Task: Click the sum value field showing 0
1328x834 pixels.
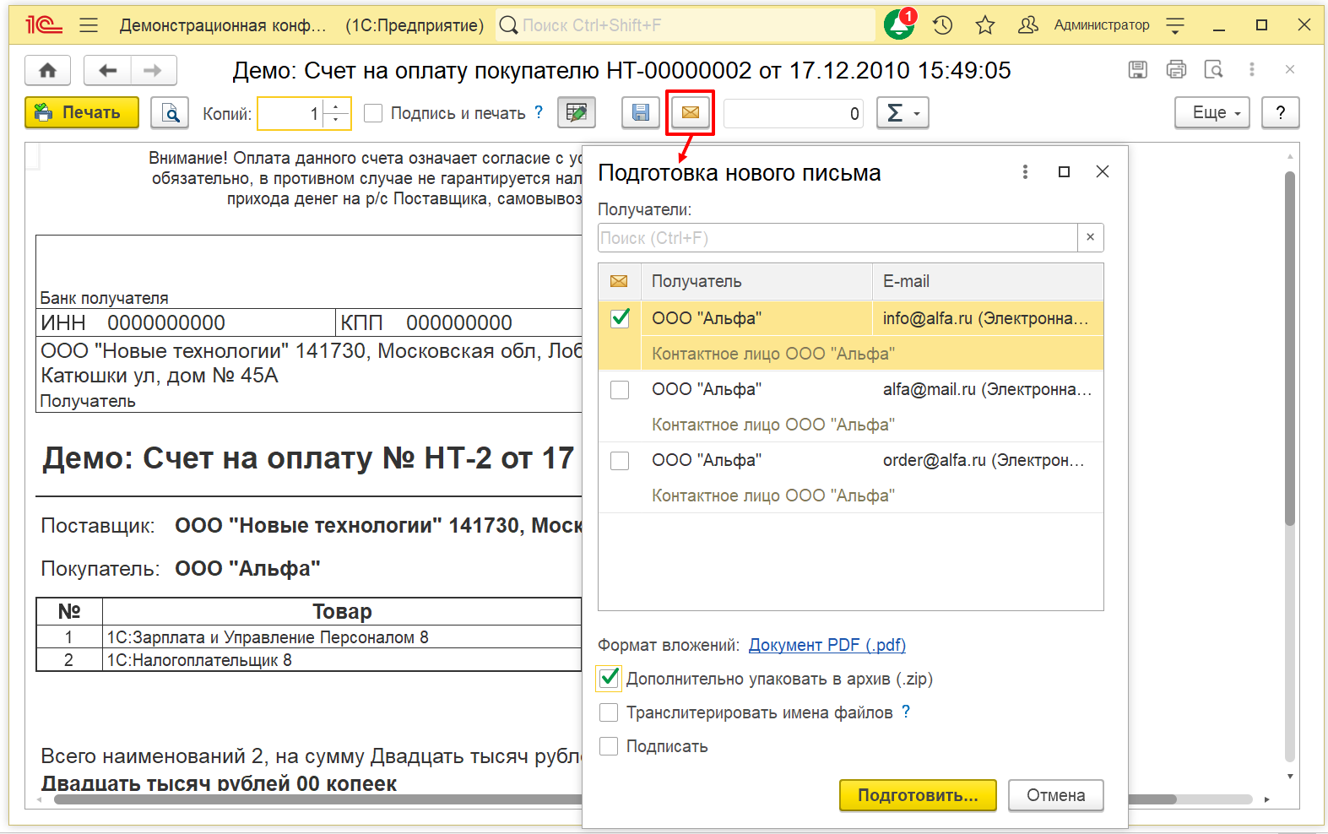Action: pos(794,113)
